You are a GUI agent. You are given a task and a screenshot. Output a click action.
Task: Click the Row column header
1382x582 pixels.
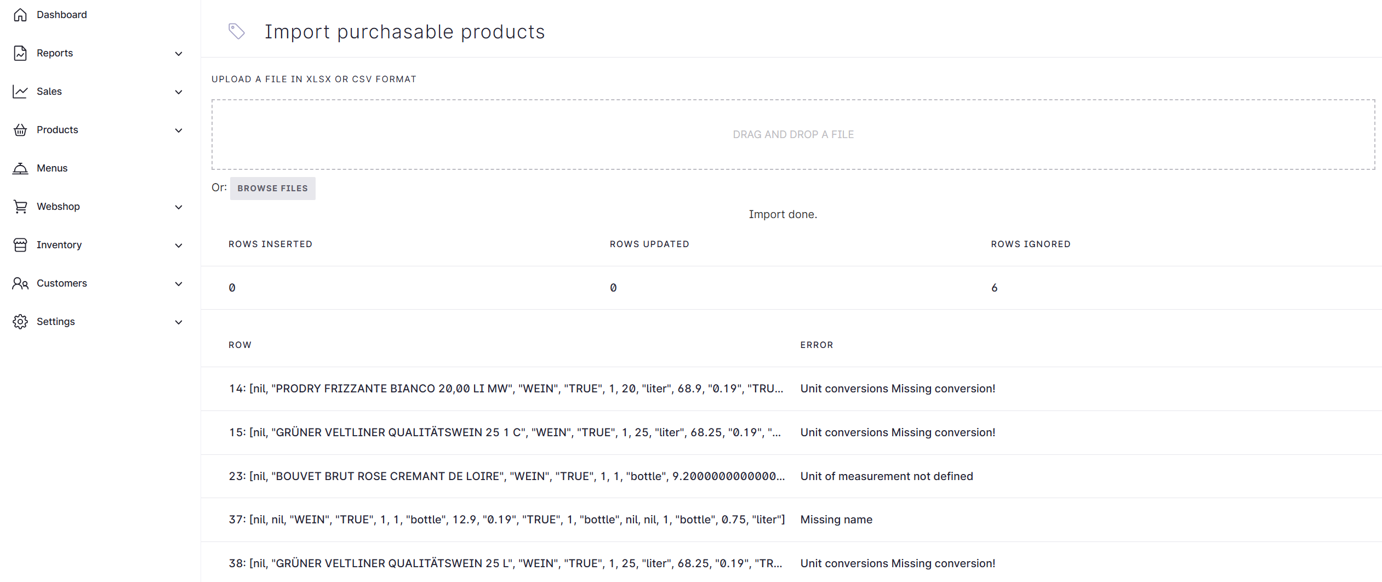[240, 345]
